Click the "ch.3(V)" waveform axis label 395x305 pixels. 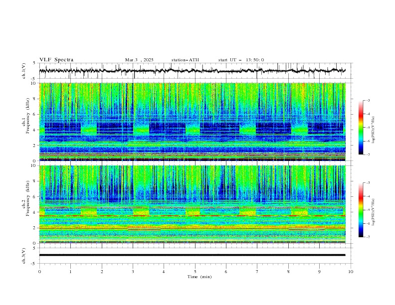click(x=24, y=256)
